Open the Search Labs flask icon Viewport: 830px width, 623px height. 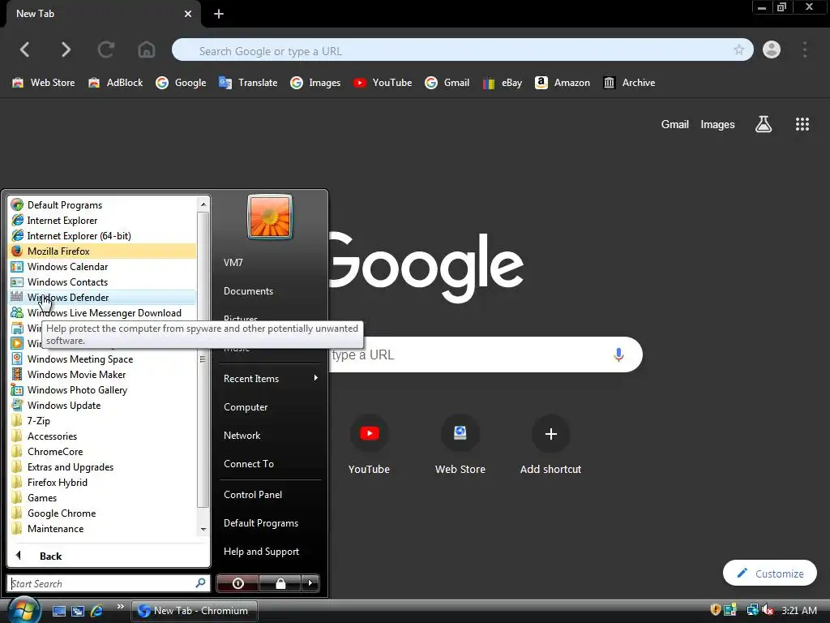(764, 124)
